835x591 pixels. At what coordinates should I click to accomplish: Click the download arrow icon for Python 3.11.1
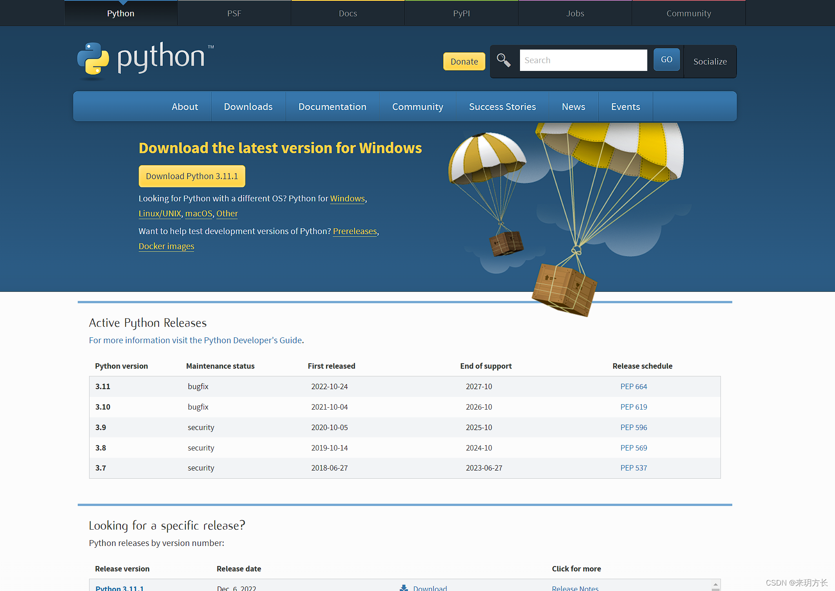tap(404, 588)
